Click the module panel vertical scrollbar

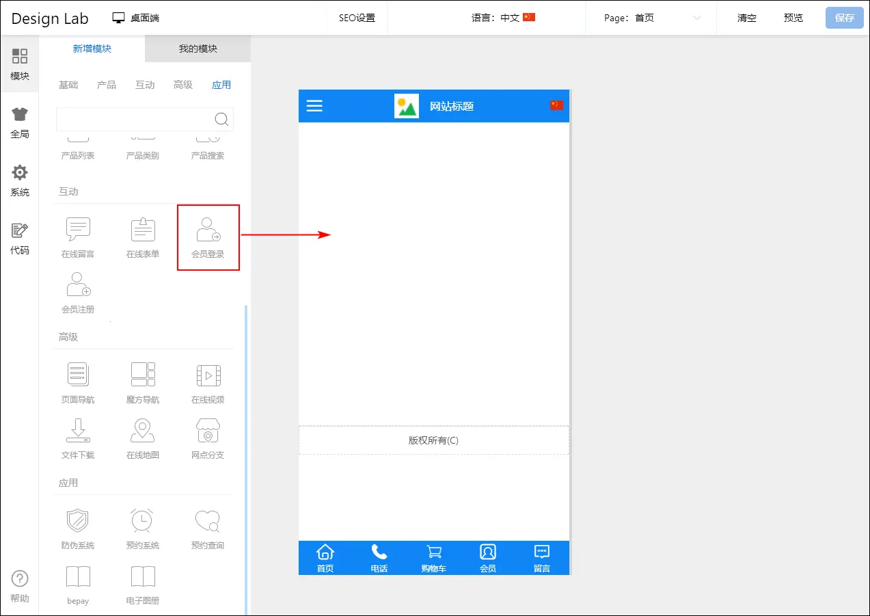click(x=246, y=458)
